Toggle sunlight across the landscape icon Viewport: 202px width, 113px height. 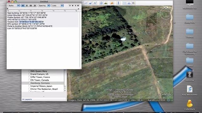pyautogui.click(x=106, y=3)
